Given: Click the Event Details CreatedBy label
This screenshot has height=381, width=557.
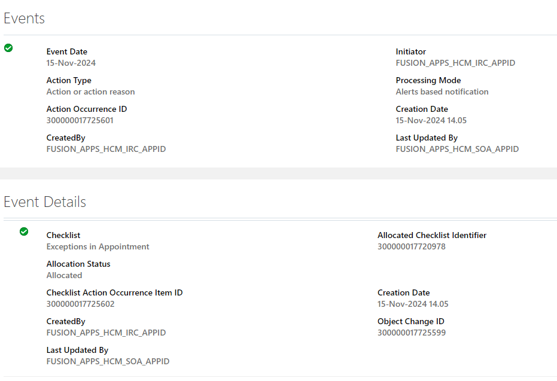Looking at the screenshot, I should tap(66, 321).
